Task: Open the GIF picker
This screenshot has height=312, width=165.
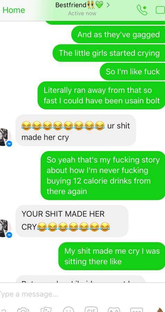Action: [x=91, y=310]
